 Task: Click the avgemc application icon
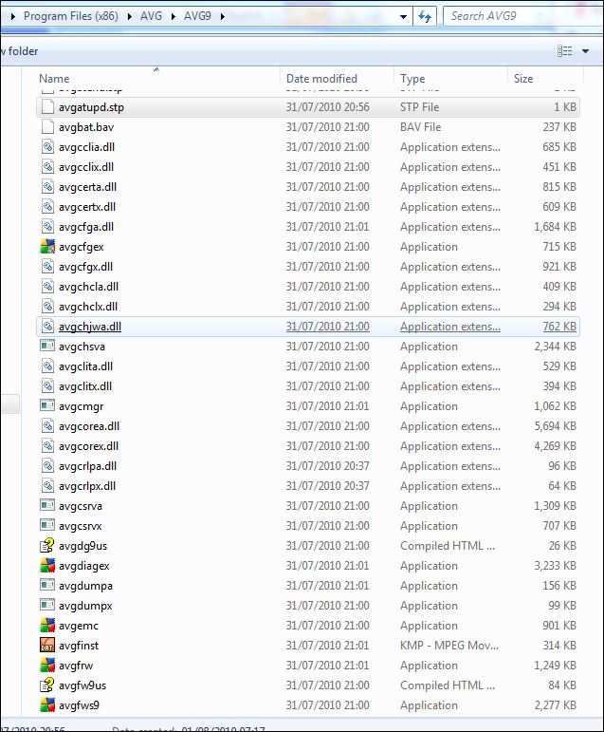pyautogui.click(x=47, y=626)
